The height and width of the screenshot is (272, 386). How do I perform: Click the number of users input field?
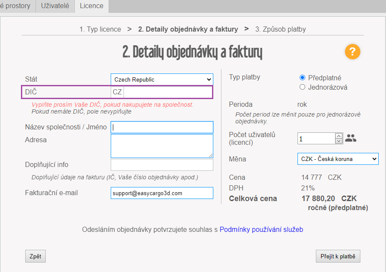point(316,139)
